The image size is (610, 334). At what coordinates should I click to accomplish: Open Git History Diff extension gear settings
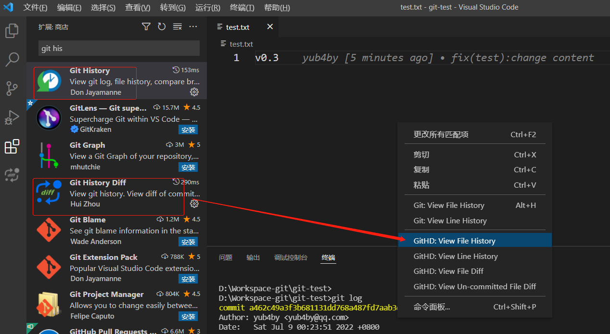[x=194, y=204]
